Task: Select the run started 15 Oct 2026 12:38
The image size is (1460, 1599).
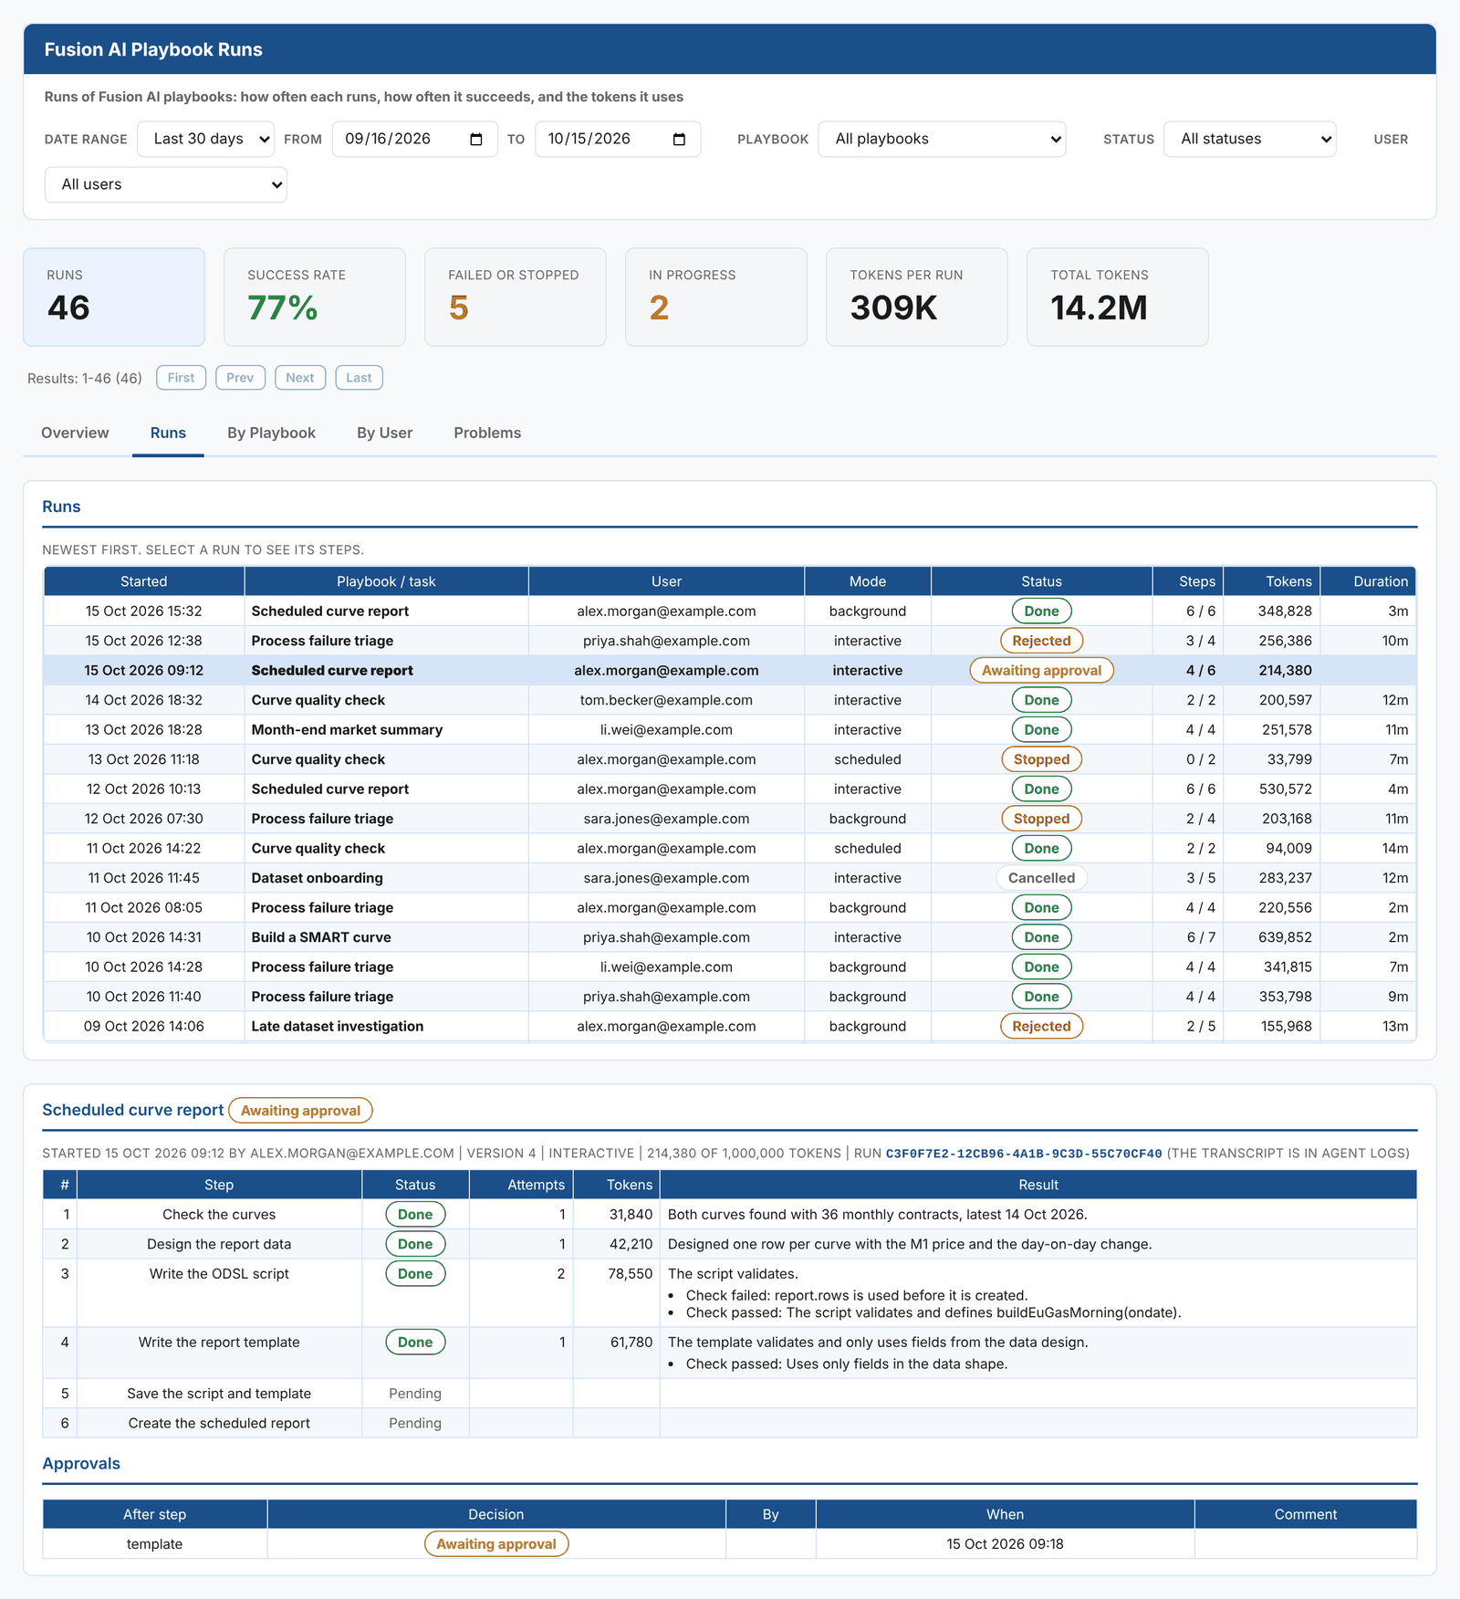Action: click(730, 641)
